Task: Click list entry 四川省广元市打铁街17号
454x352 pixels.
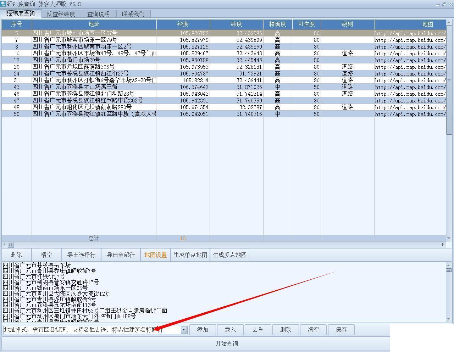Action: tap(34, 276)
